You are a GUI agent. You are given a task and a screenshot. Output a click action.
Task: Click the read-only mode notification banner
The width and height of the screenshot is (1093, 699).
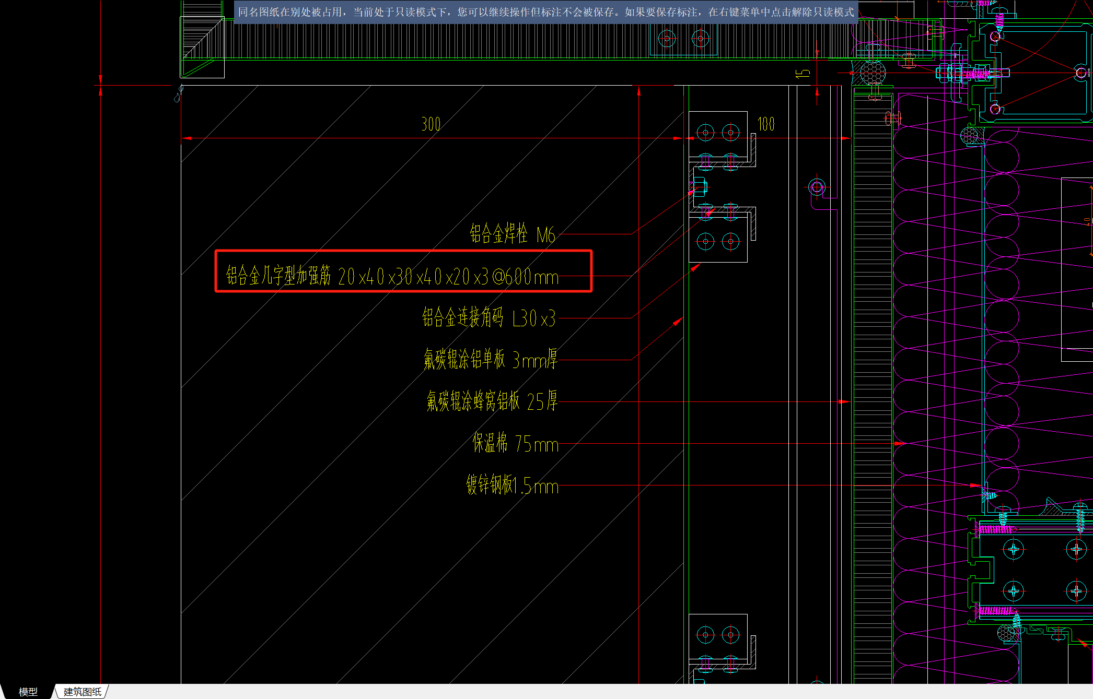pos(546,12)
